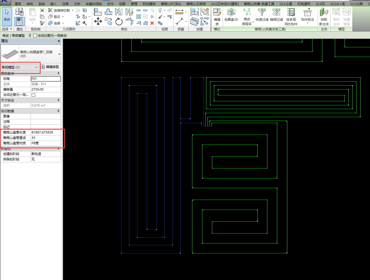
Task: Select Mirror - Draw Axis tool
Action: point(129,12)
